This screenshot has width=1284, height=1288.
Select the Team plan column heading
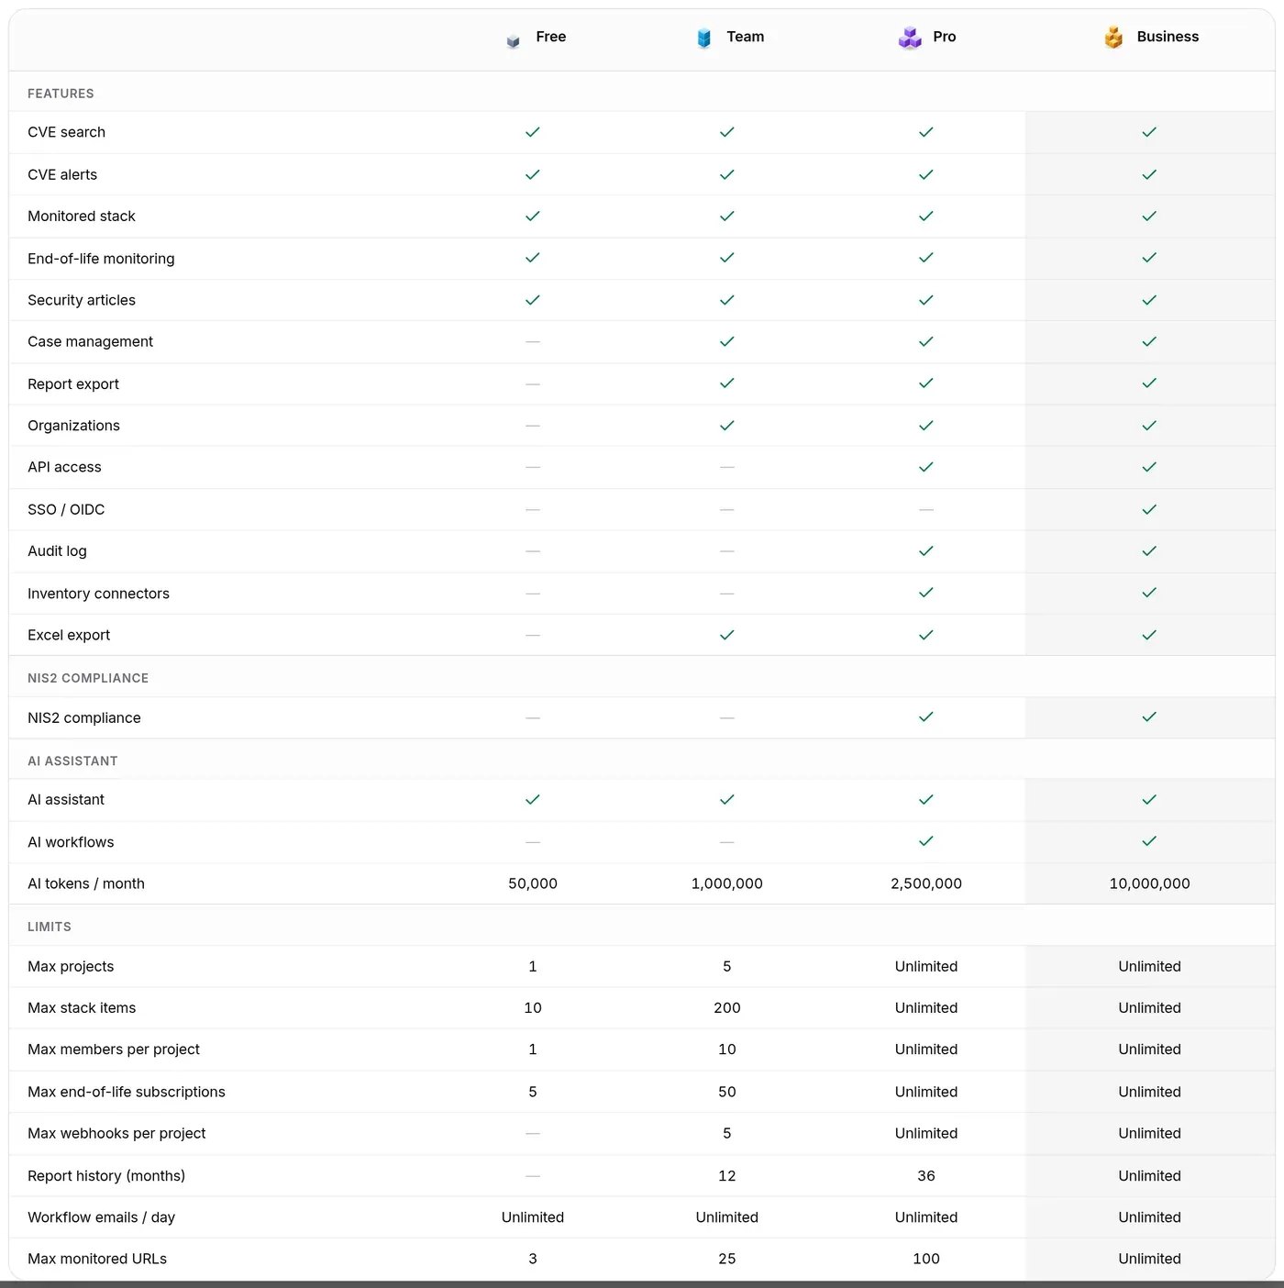tap(746, 37)
